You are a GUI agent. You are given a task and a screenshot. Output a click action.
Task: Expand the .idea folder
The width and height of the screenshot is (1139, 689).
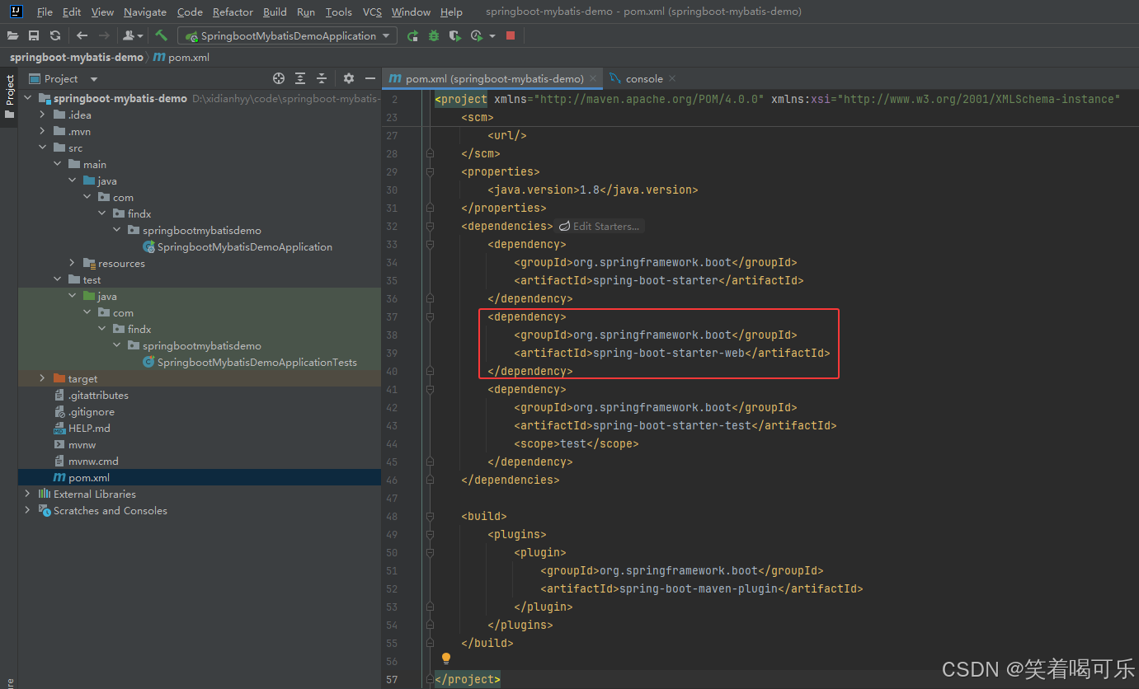tap(42, 115)
